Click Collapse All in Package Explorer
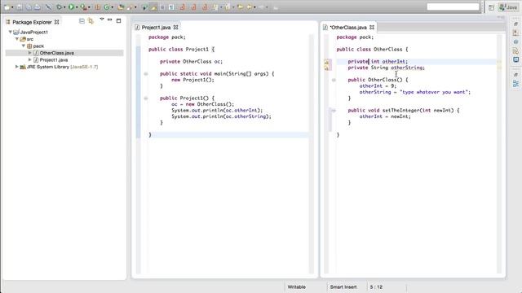This screenshot has width=522, height=293. (x=82, y=21)
